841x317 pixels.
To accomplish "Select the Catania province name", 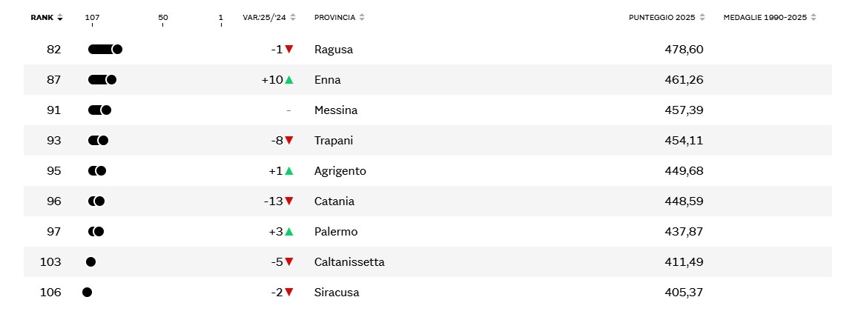I will (334, 201).
